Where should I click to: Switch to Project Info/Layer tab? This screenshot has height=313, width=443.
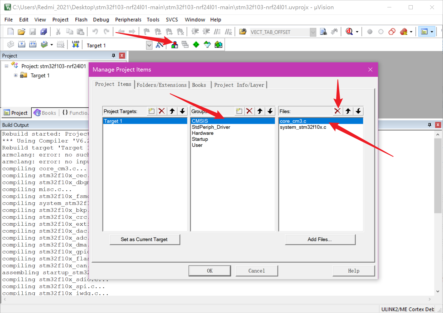click(239, 85)
